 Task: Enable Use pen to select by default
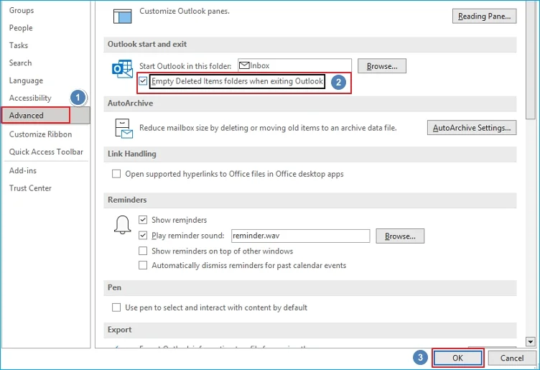click(x=117, y=307)
